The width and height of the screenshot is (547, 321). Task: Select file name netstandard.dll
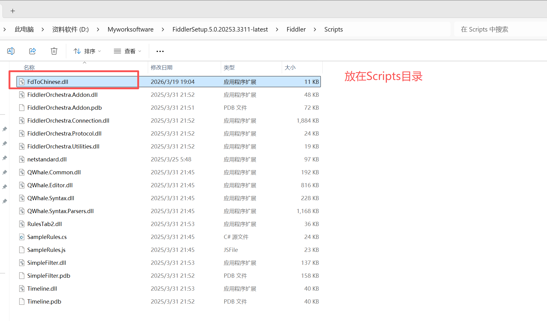47,159
